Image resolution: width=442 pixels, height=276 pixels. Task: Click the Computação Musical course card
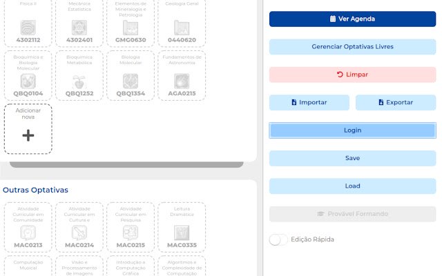coord(28,266)
